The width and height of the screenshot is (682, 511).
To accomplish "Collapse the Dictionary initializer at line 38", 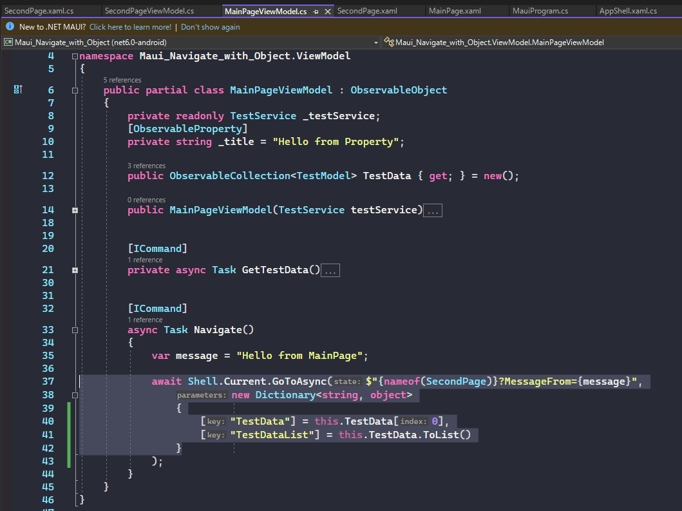I will (75, 395).
